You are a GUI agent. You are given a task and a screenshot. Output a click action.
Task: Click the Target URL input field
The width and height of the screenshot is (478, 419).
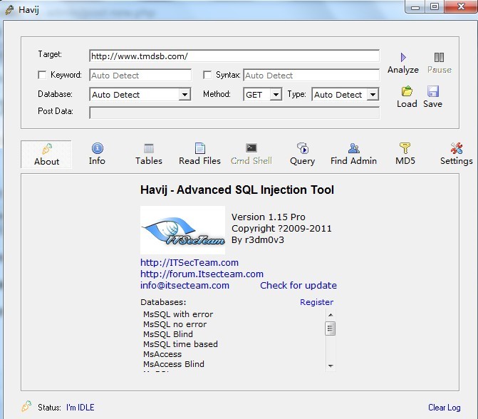click(234, 56)
